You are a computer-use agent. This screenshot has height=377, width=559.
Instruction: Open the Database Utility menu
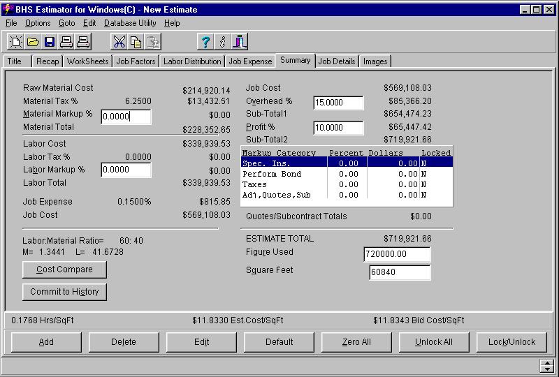pos(130,23)
